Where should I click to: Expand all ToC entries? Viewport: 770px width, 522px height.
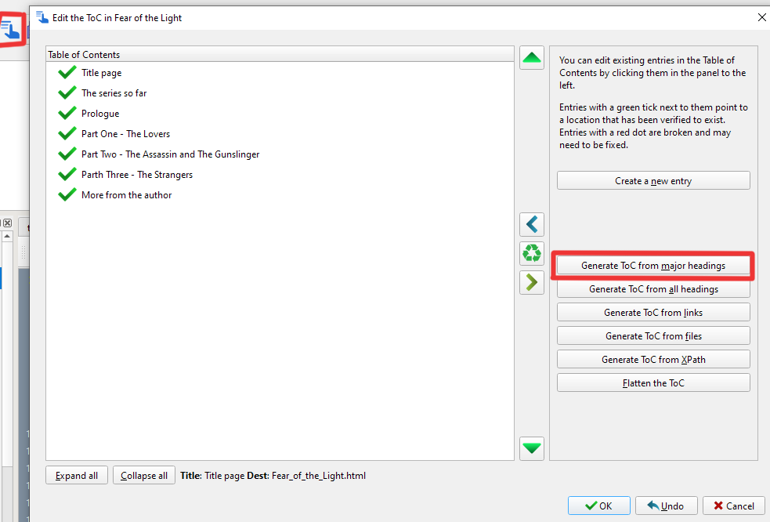(x=77, y=476)
